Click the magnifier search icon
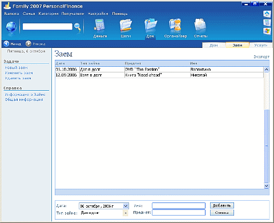 [x=78, y=27]
